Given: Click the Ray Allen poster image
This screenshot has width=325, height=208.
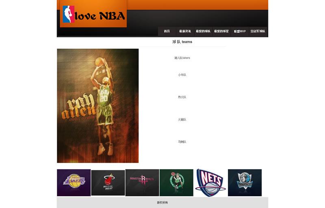Looking at the screenshot, I should [97, 106].
